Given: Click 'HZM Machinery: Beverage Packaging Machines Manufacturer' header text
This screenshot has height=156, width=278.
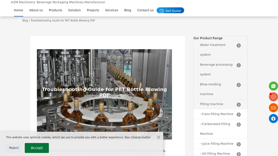Looking at the screenshot, I should tap(58, 2).
